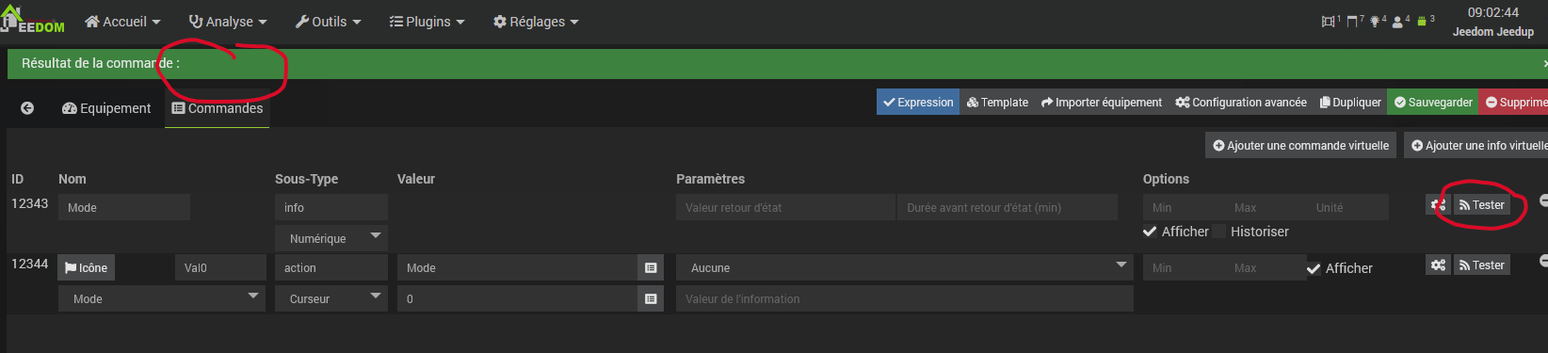Switch to the Equipement tab

pos(106,108)
